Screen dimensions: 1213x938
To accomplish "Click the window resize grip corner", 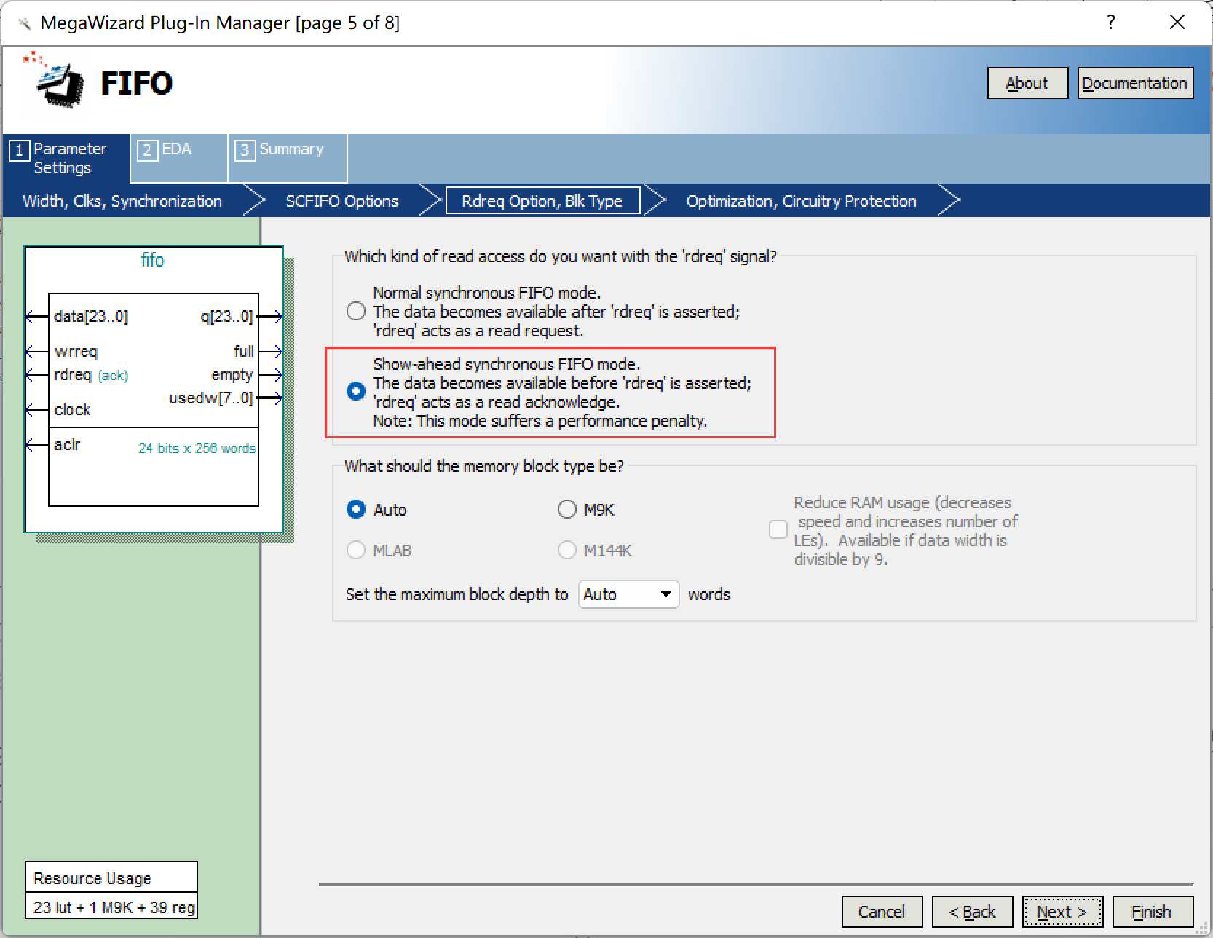I will pyautogui.click(x=1201, y=928).
